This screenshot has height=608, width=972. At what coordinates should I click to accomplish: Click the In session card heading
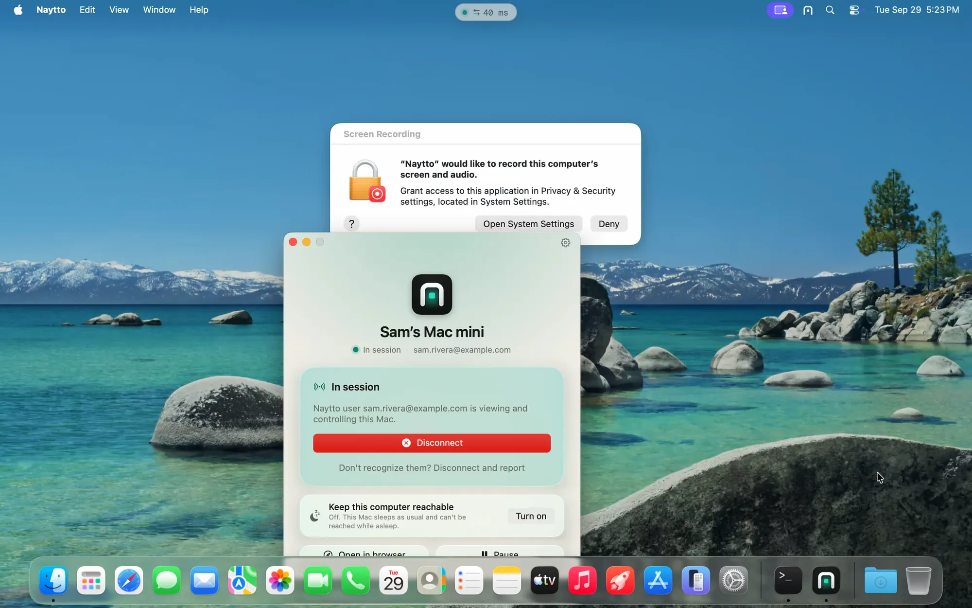click(355, 387)
